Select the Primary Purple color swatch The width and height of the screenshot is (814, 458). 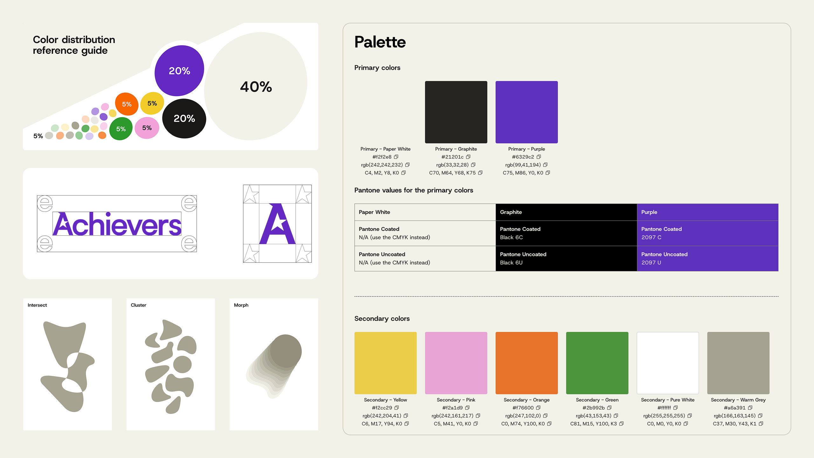(x=527, y=112)
